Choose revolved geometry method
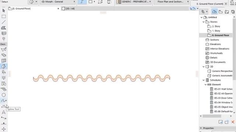 [109, 2]
